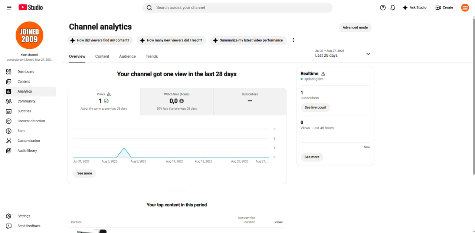Click the Customization magic wand icon

point(9,141)
